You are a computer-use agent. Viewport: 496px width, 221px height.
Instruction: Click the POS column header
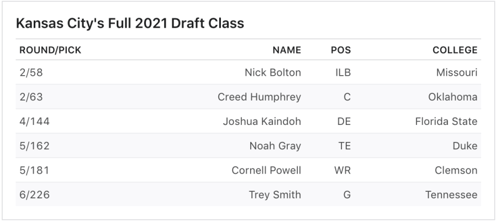point(341,50)
